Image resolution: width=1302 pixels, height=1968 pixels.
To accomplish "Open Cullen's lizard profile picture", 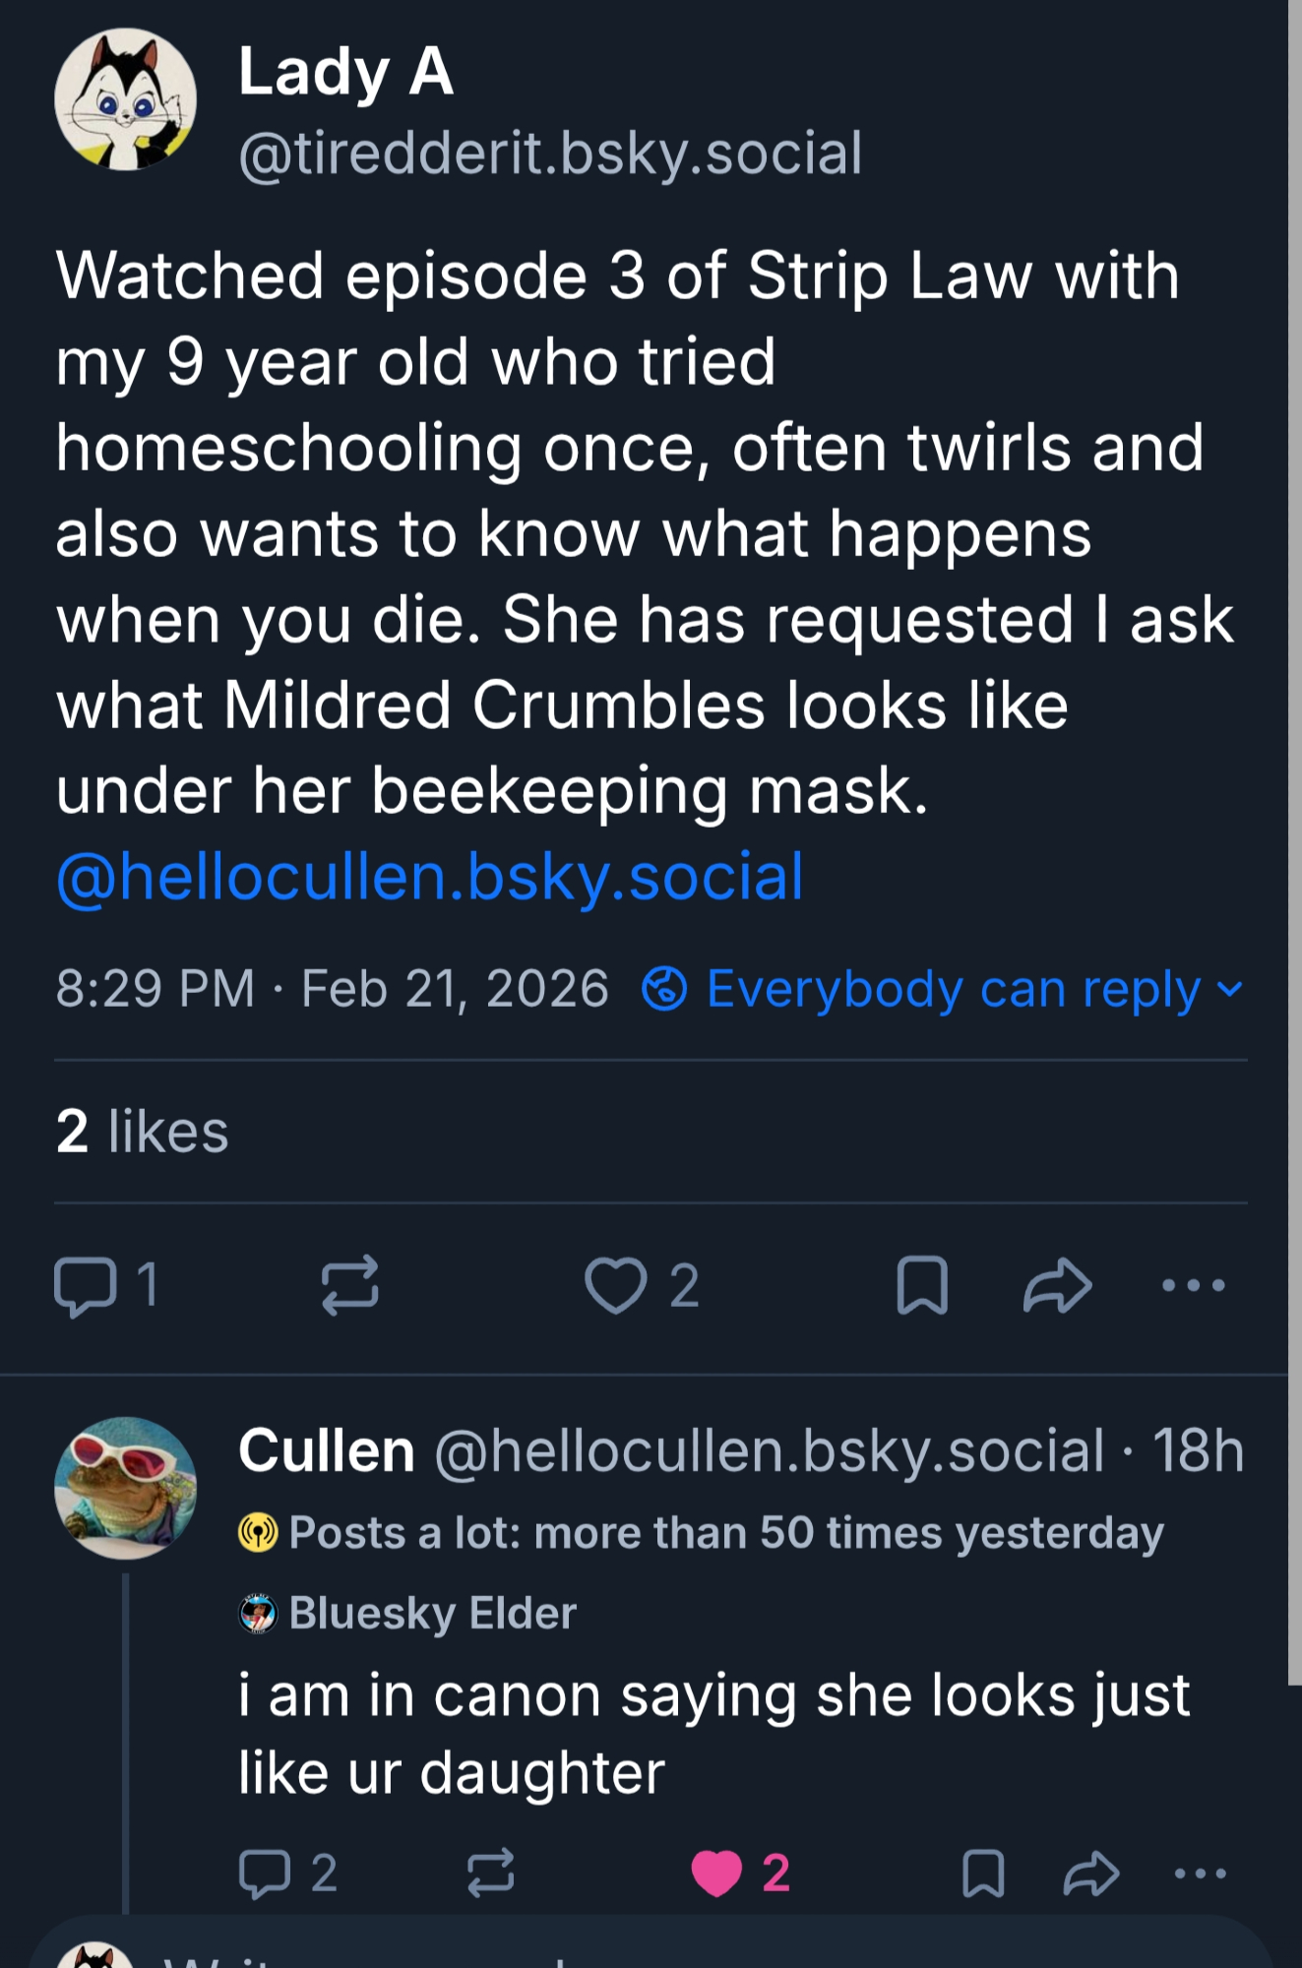I will (125, 1488).
